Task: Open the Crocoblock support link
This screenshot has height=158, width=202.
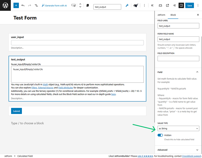Action: [192, 156]
